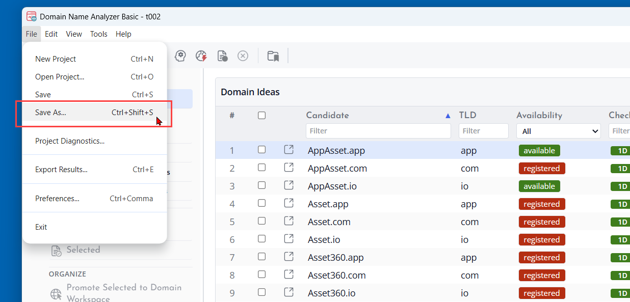The width and height of the screenshot is (630, 302).
Task: Click the TLD filter input field
Action: (484, 131)
